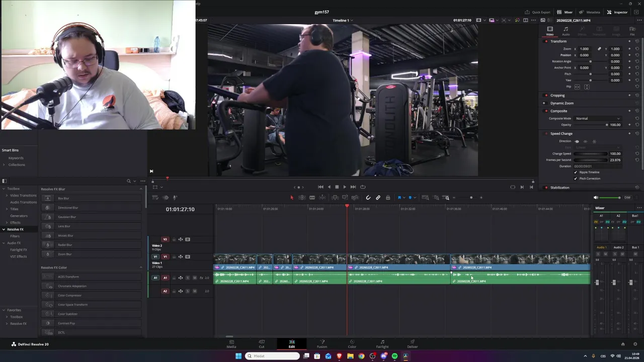The image size is (644, 362).
Task: Open Windows Start menu
Action: coord(238,356)
